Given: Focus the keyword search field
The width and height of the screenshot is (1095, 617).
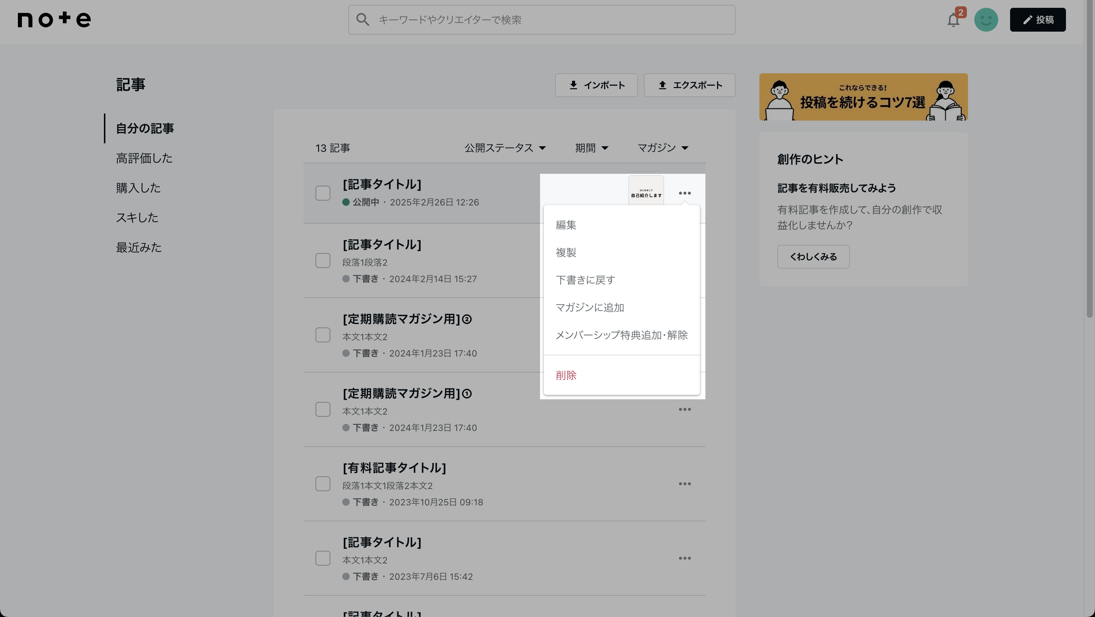Looking at the screenshot, I should tap(542, 19).
